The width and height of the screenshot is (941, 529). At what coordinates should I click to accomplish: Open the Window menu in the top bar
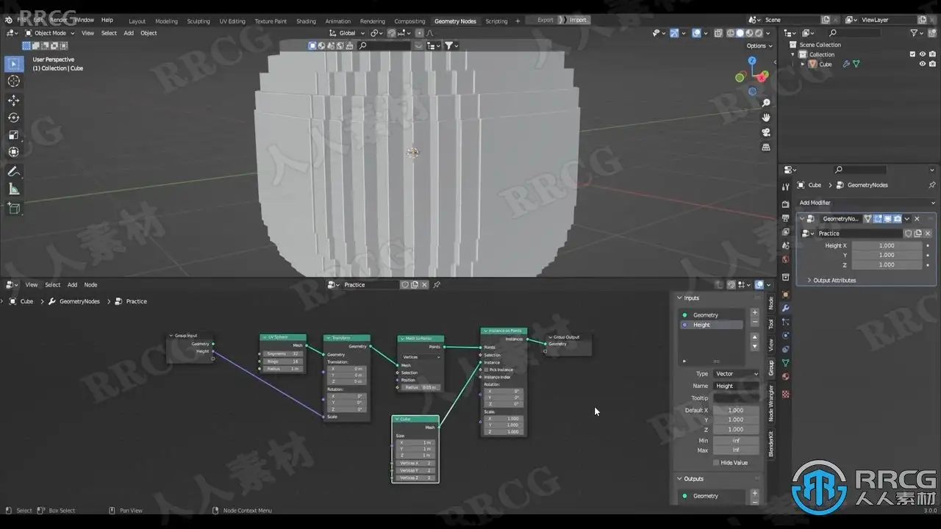tap(84, 20)
